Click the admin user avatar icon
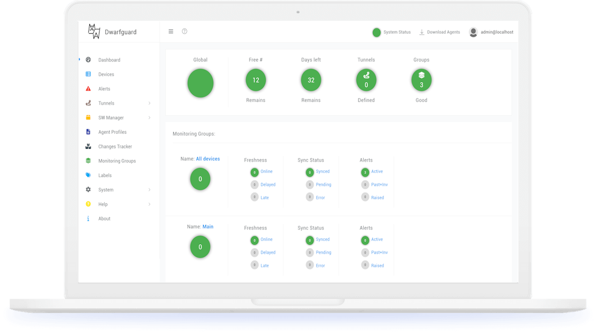This screenshot has width=596, height=333. coord(473,32)
